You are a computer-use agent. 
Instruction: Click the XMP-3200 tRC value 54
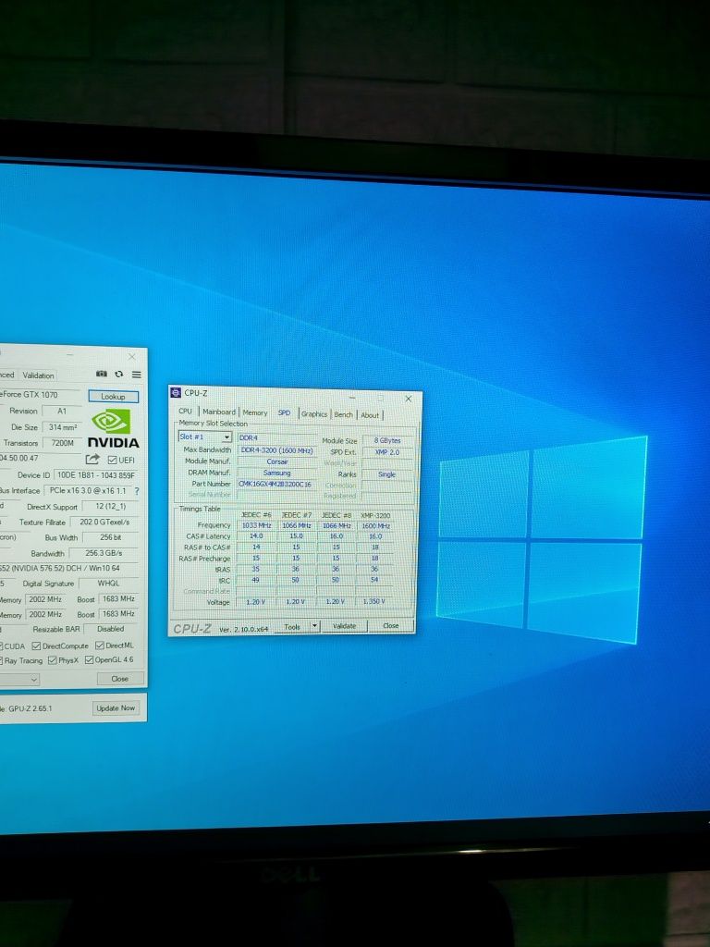pyautogui.click(x=374, y=580)
